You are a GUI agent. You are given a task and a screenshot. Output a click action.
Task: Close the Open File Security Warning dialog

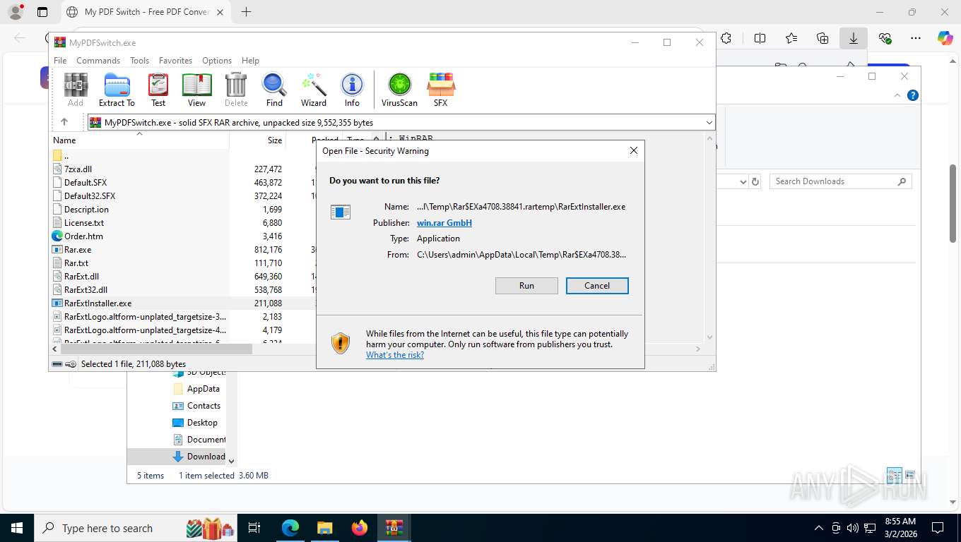634,150
